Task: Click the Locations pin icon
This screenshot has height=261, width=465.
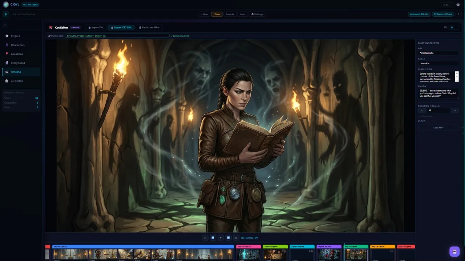Action: [7, 54]
